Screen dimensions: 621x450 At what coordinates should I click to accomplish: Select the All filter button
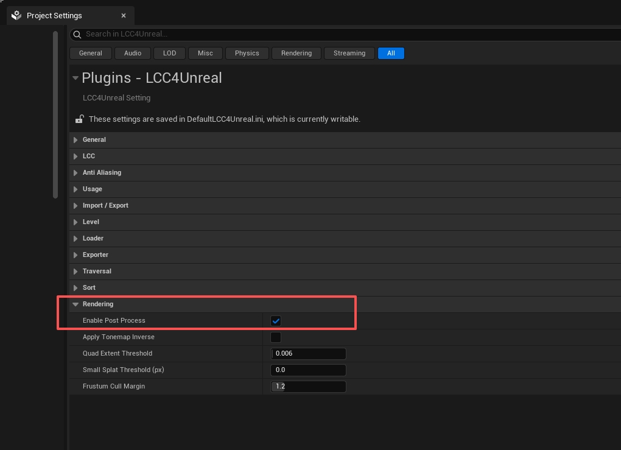[x=391, y=53]
